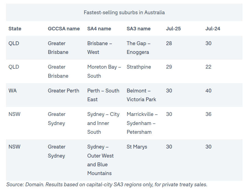The height and width of the screenshot is (189, 246).
Task: Click the Jul-24 value 22 for Strathpine
Action: click(209, 67)
